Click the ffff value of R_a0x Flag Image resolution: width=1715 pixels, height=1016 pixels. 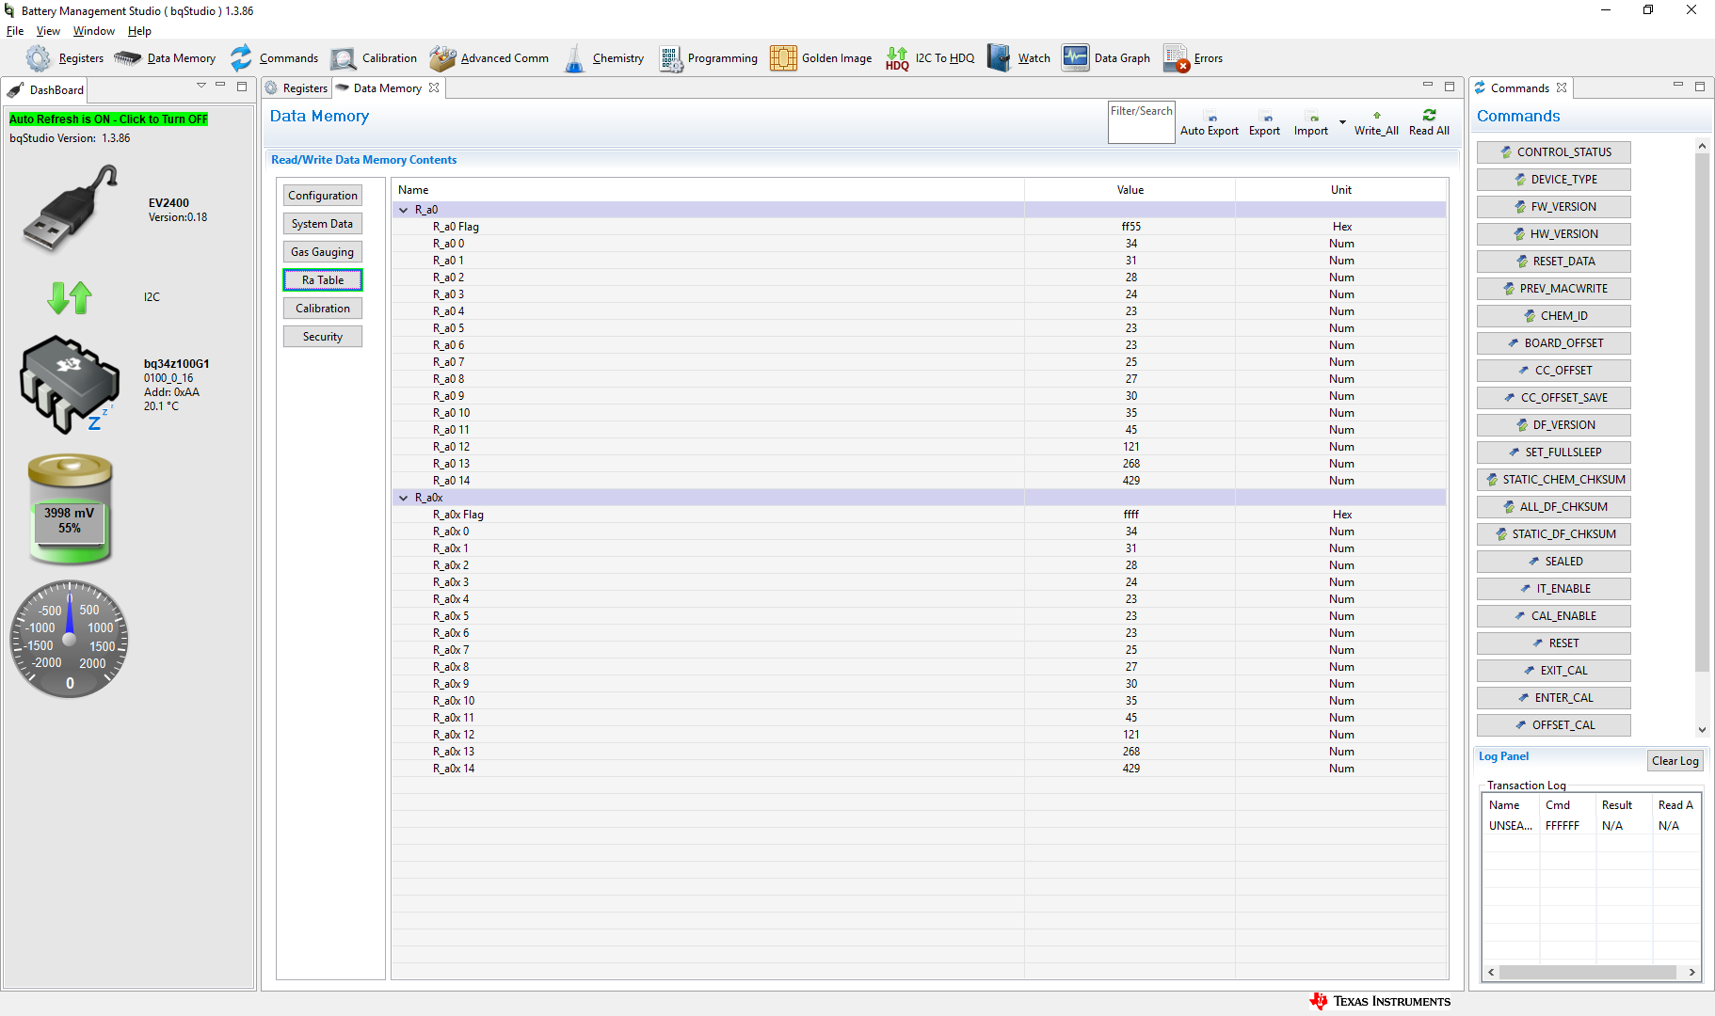pos(1130,515)
